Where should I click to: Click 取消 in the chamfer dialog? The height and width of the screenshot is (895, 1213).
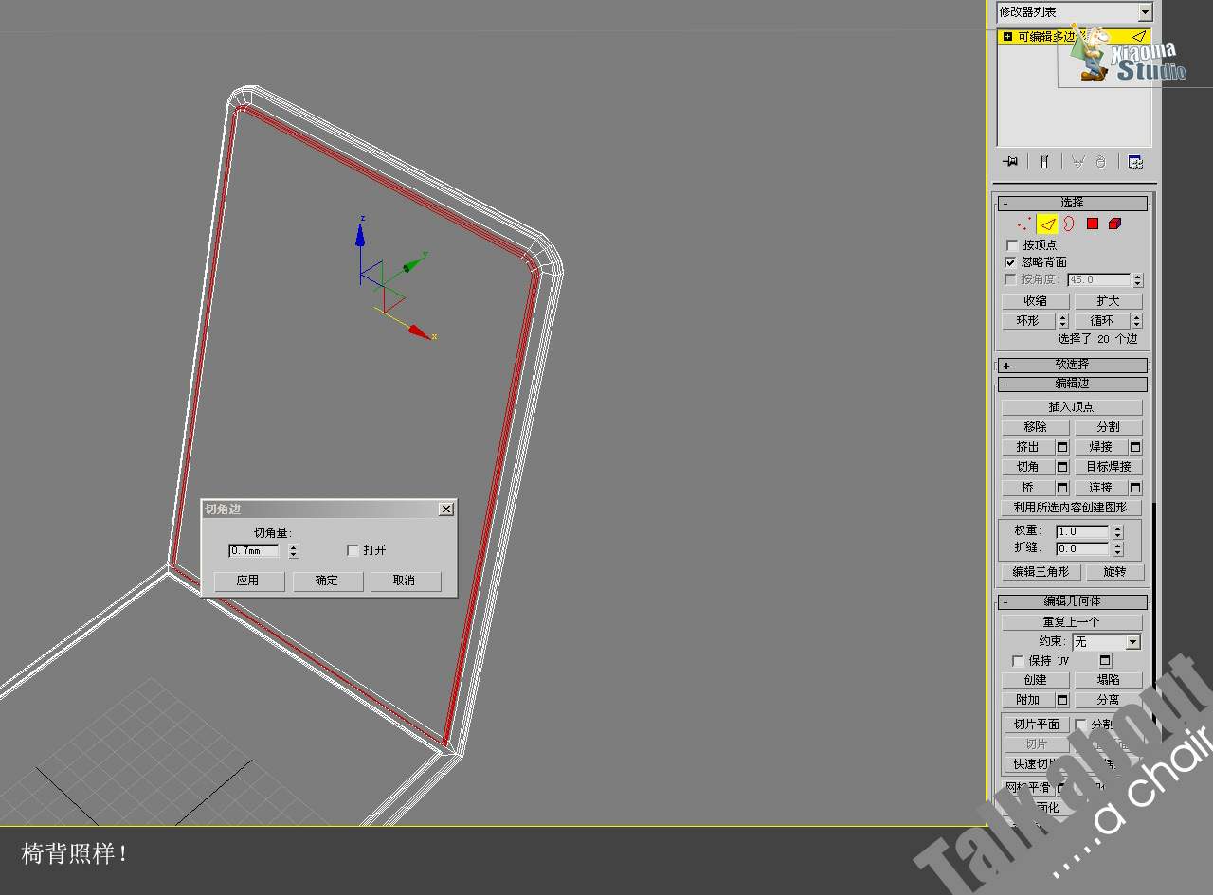(x=405, y=581)
